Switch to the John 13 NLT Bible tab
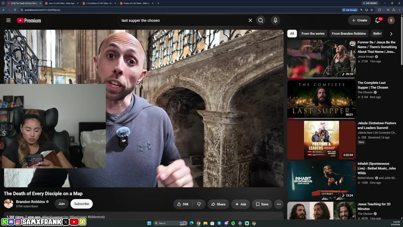The height and width of the screenshot is (227, 403). (x=61, y=3)
